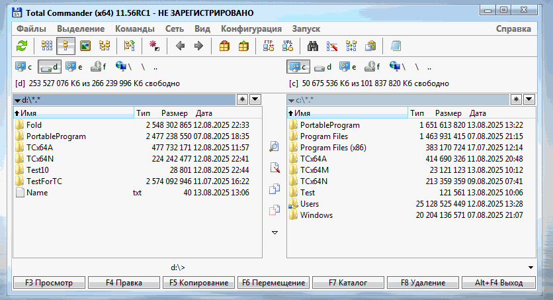Click the edit pencil icon in middle bar
553x300 pixels.
click(x=275, y=168)
